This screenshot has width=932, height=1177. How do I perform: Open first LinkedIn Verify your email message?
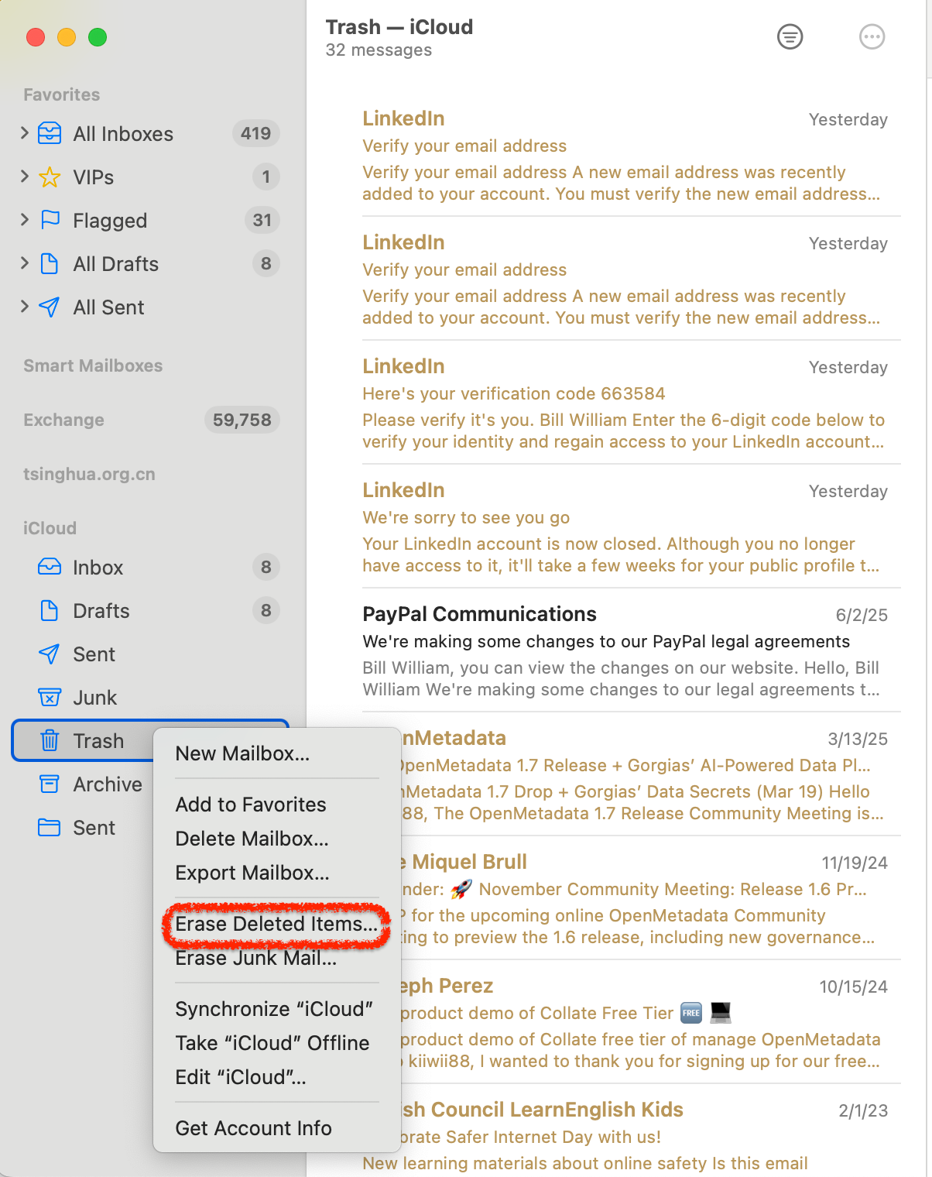point(625,155)
